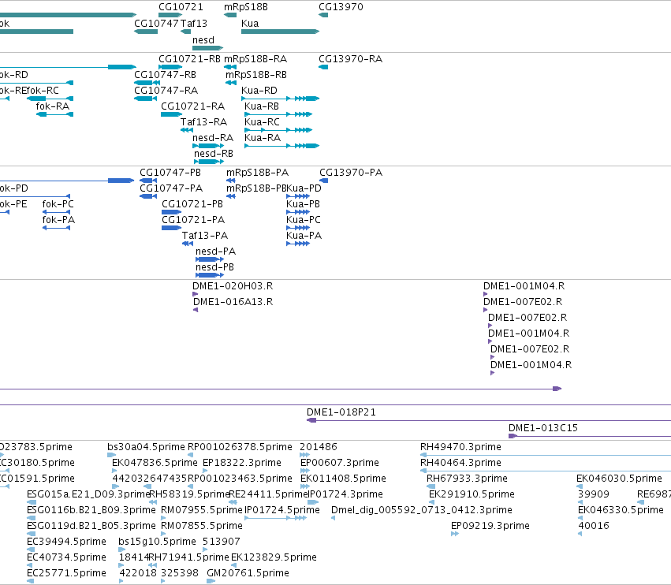This screenshot has width=671, height=585.
Task: Click the RH40464.3prime EST label
Action: [460, 463]
